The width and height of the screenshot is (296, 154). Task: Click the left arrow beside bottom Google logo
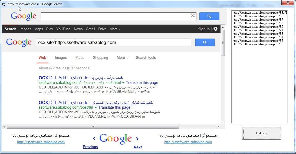94,139
